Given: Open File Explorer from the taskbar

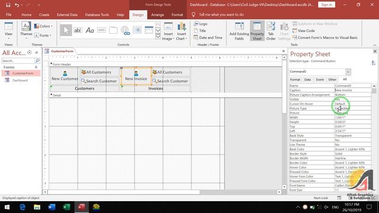Looking at the screenshot, I should click(x=37, y=207).
